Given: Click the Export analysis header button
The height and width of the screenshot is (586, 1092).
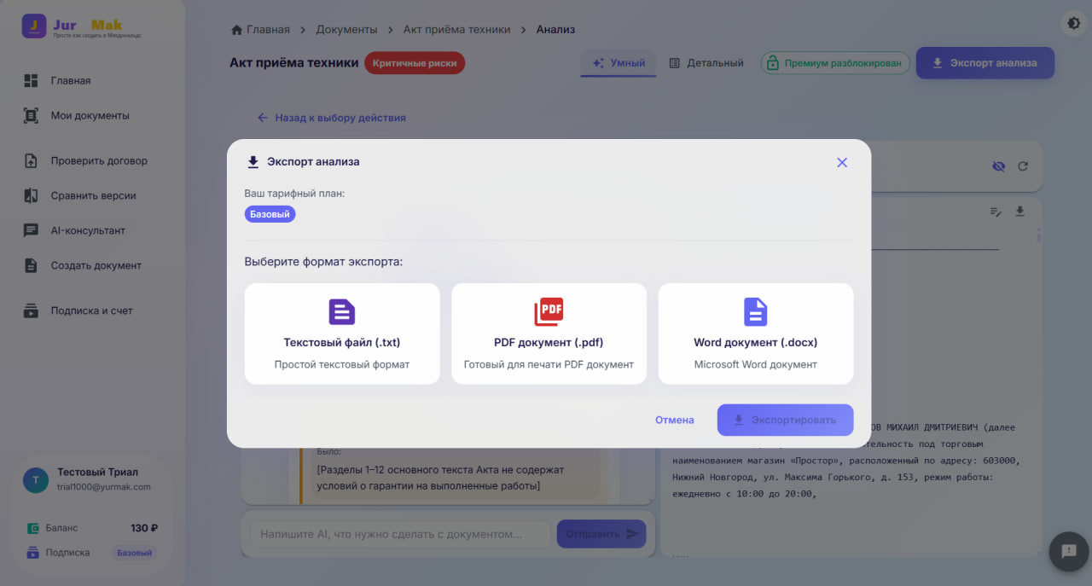Looking at the screenshot, I should coord(985,63).
